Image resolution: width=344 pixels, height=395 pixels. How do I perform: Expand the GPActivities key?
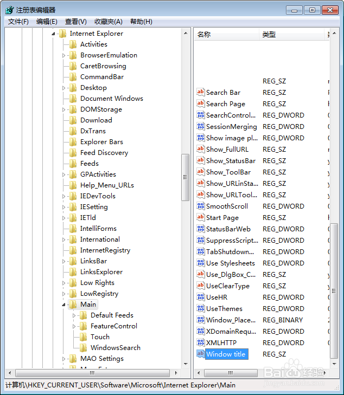click(x=63, y=174)
